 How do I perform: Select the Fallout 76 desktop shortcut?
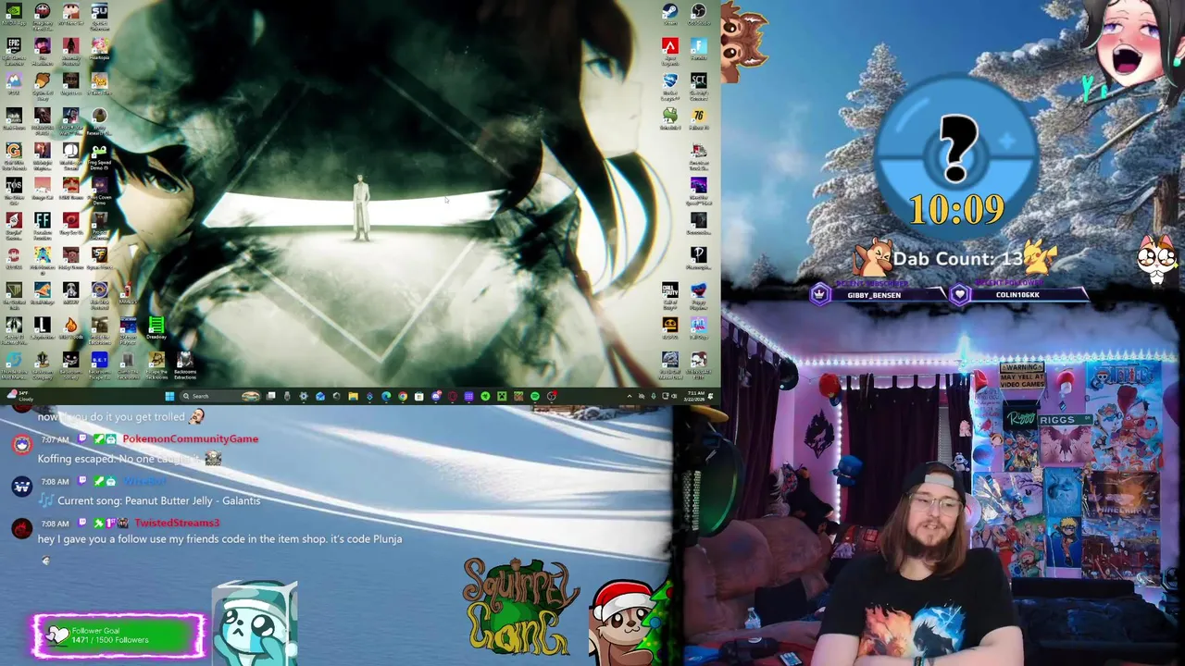[699, 118]
